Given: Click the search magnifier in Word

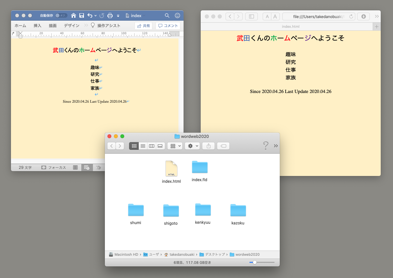Looking at the screenshot, I should (167, 15).
